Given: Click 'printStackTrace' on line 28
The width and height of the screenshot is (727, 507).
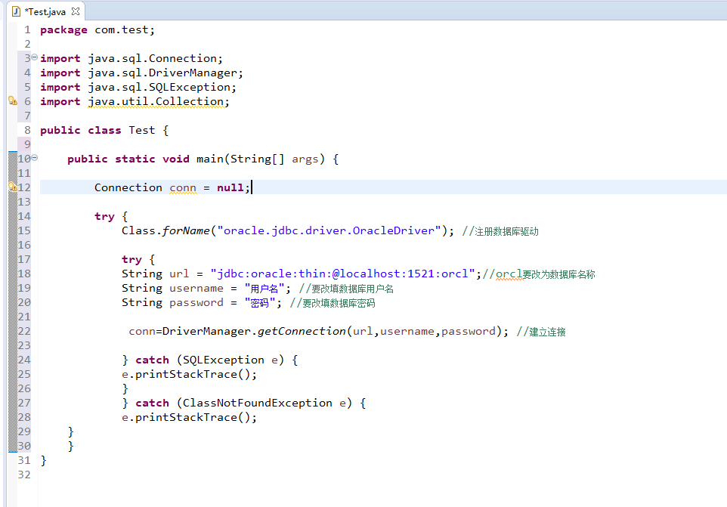Looking at the screenshot, I should point(186,418).
